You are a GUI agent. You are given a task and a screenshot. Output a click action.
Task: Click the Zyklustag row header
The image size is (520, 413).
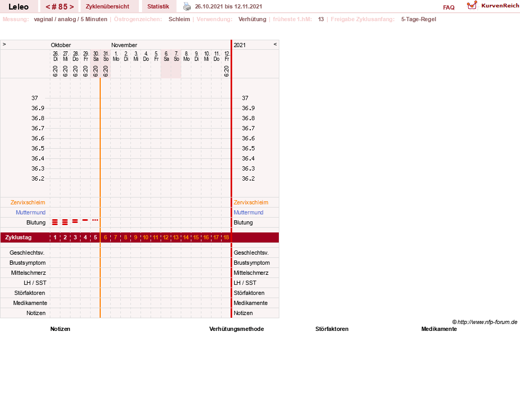pos(18,237)
